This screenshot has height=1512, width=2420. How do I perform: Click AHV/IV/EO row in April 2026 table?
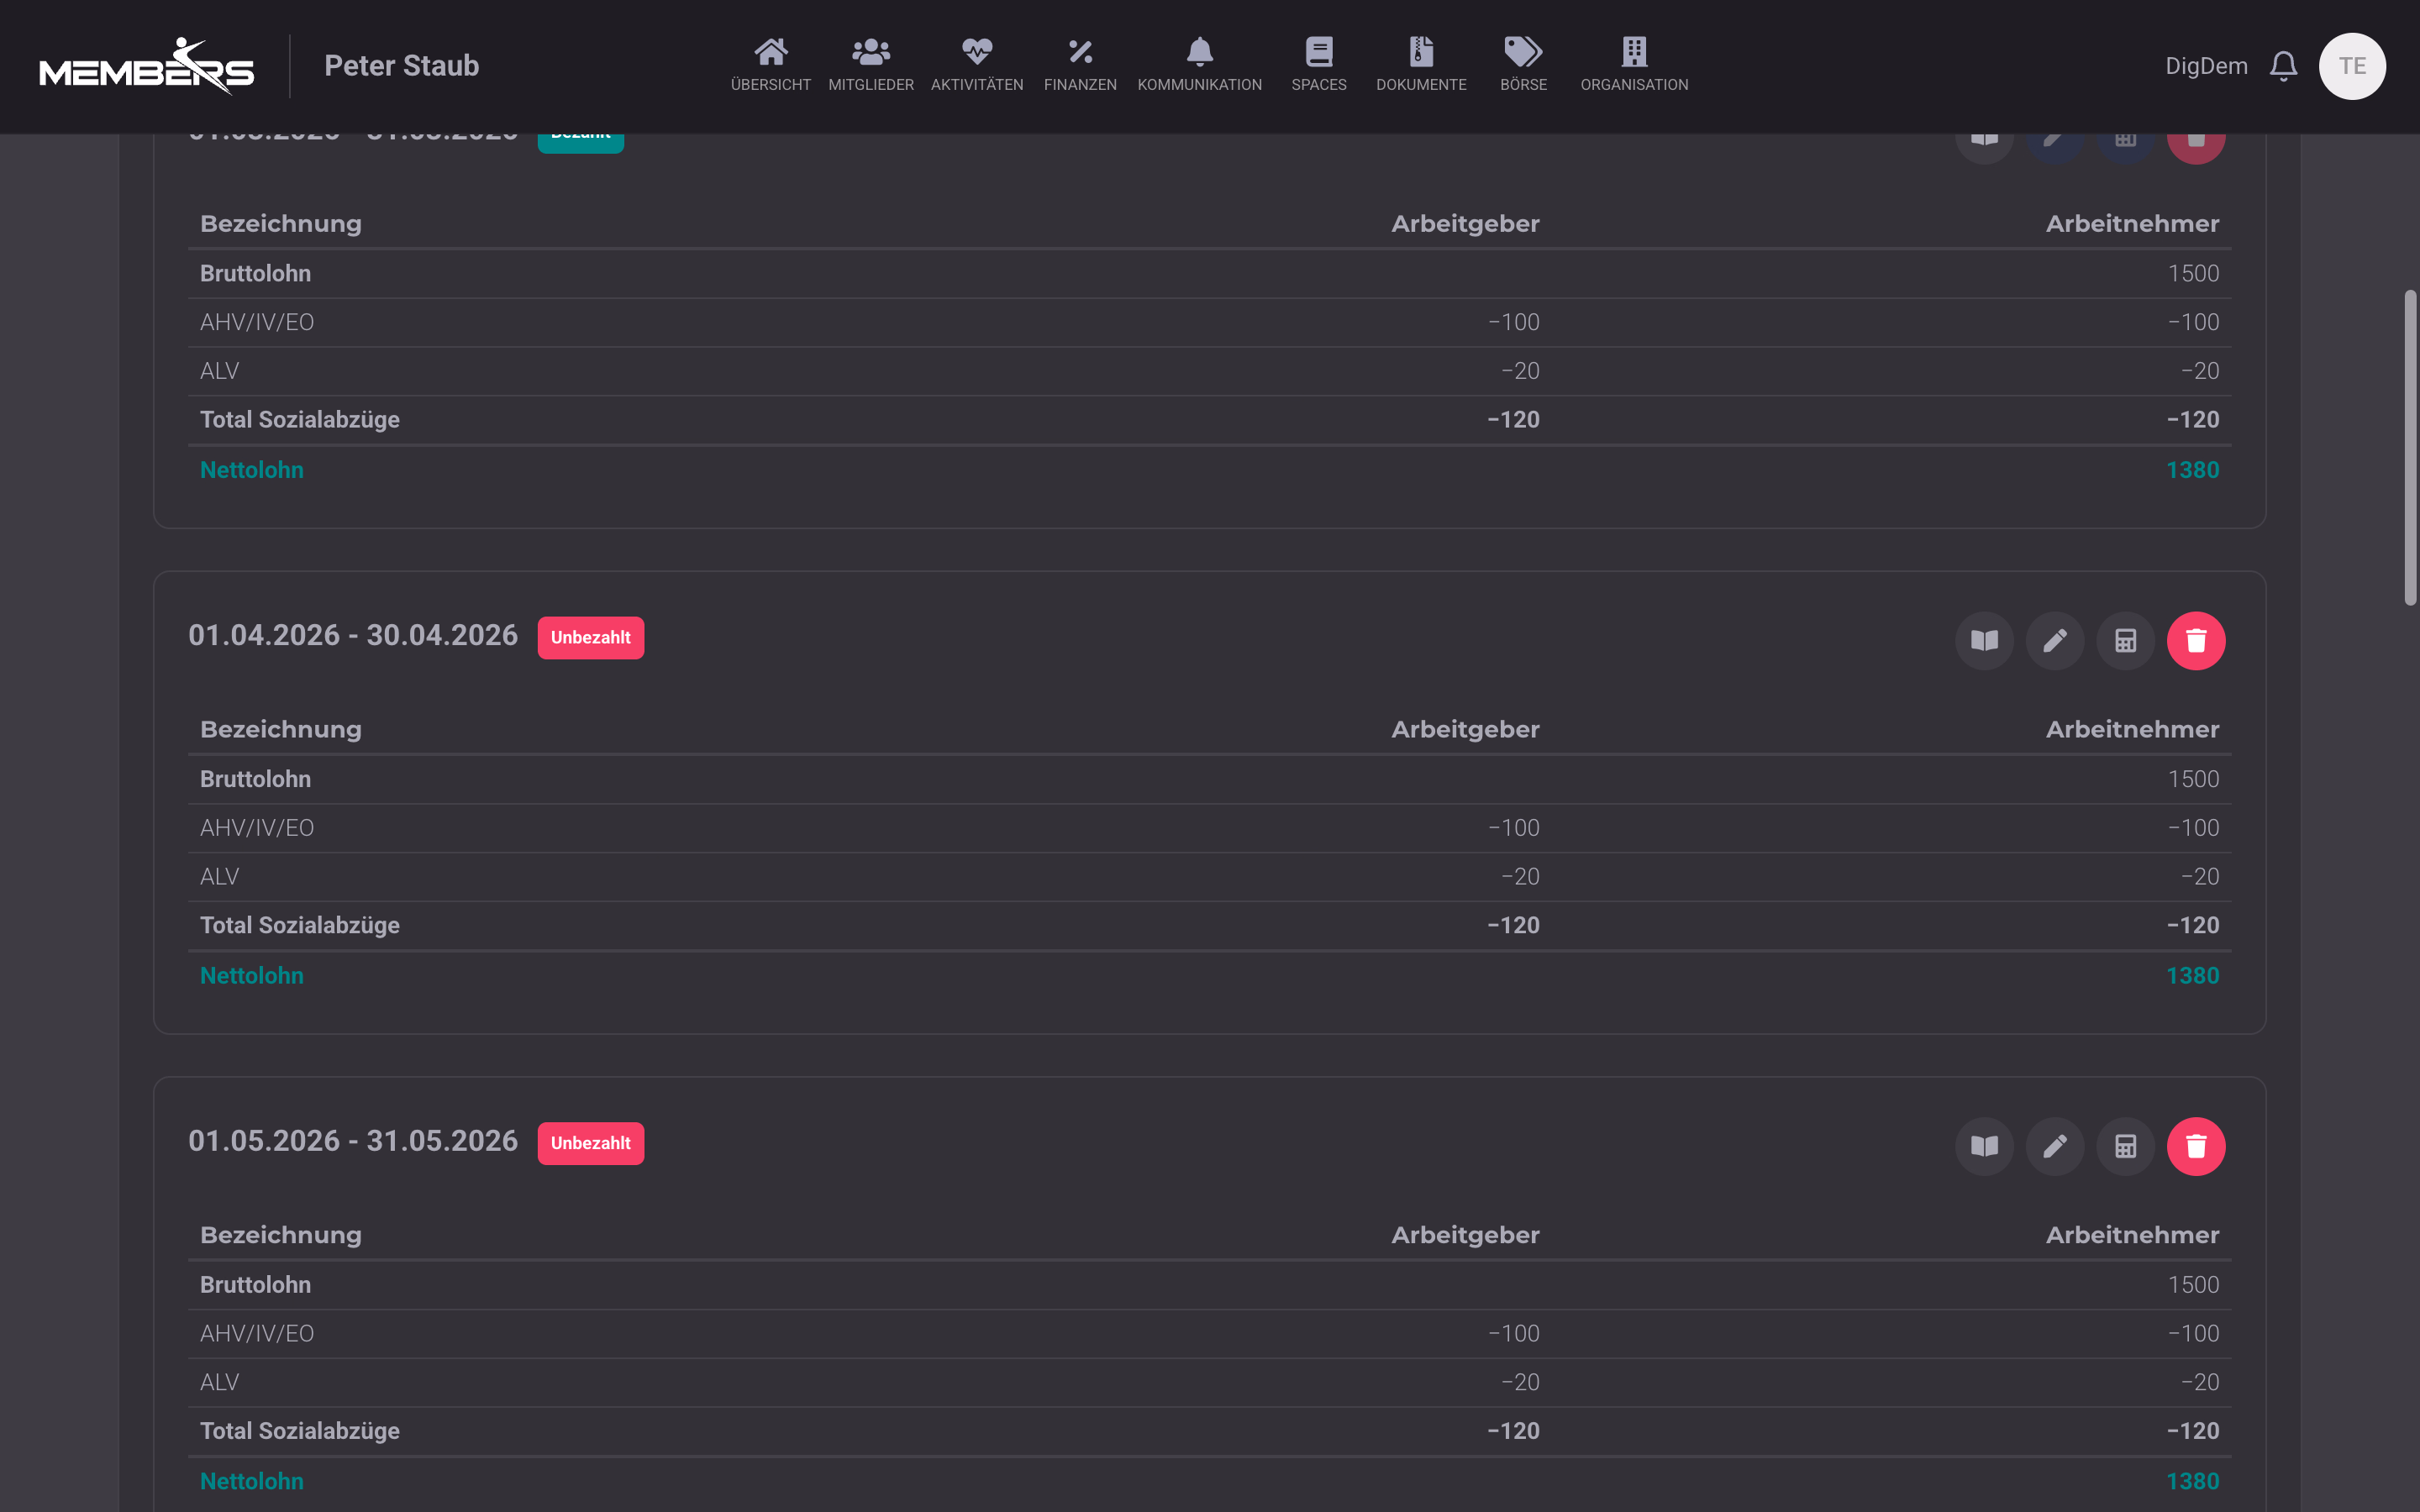pos(1209,828)
